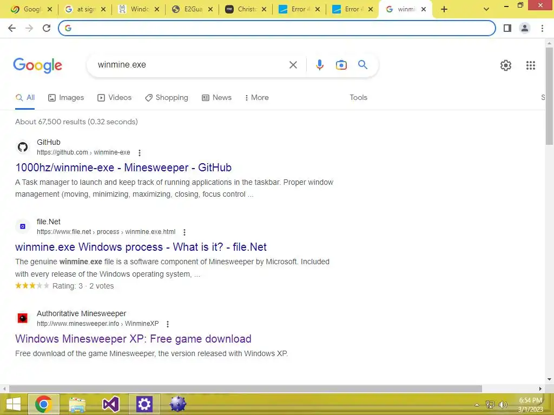The width and height of the screenshot is (554, 415).
Task: Click the vertical scrollbar thumb
Action: pos(549,96)
